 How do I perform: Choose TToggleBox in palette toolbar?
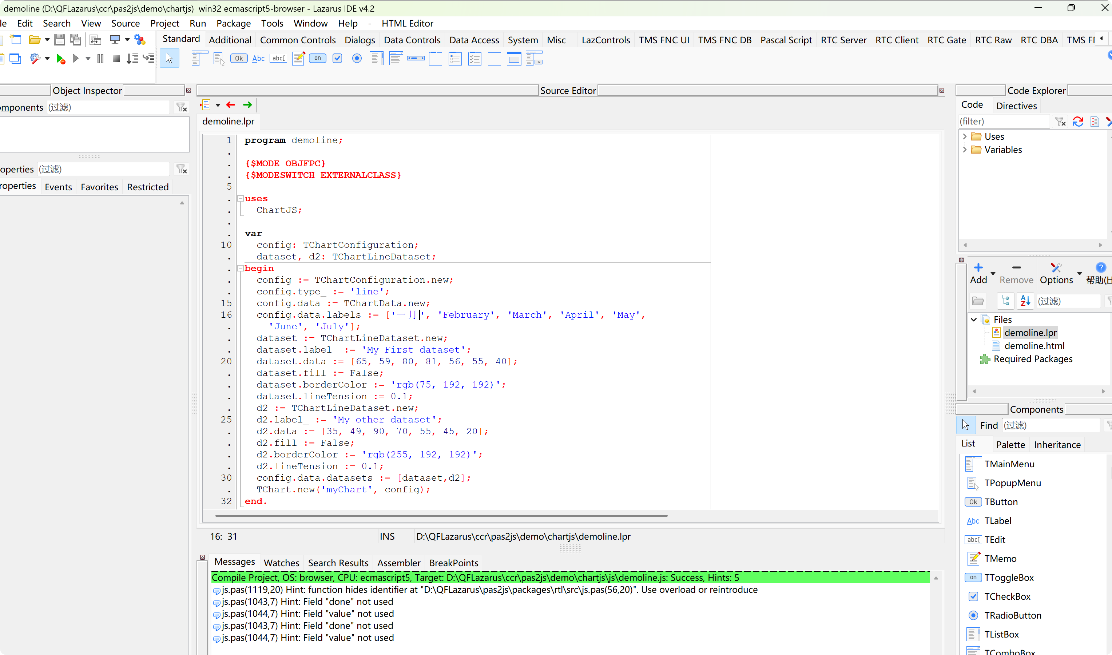click(318, 58)
